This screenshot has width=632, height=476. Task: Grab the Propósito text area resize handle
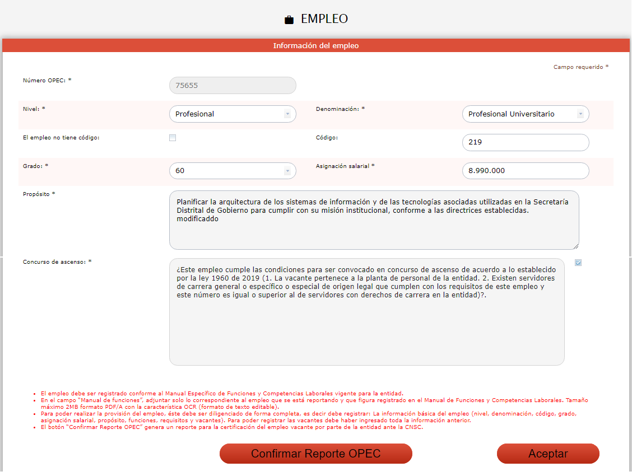point(575,246)
